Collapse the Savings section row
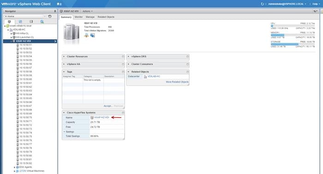Viewport: 323px width, 174px height. (x=64, y=132)
